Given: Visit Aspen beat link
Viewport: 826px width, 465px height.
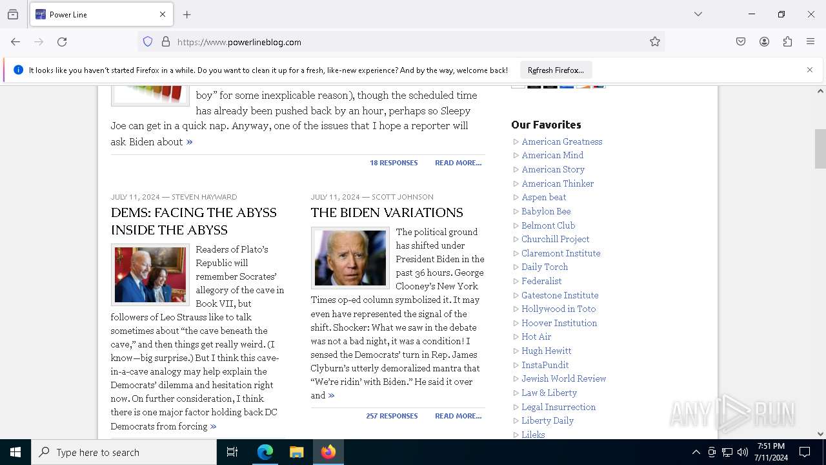Looking at the screenshot, I should (544, 197).
